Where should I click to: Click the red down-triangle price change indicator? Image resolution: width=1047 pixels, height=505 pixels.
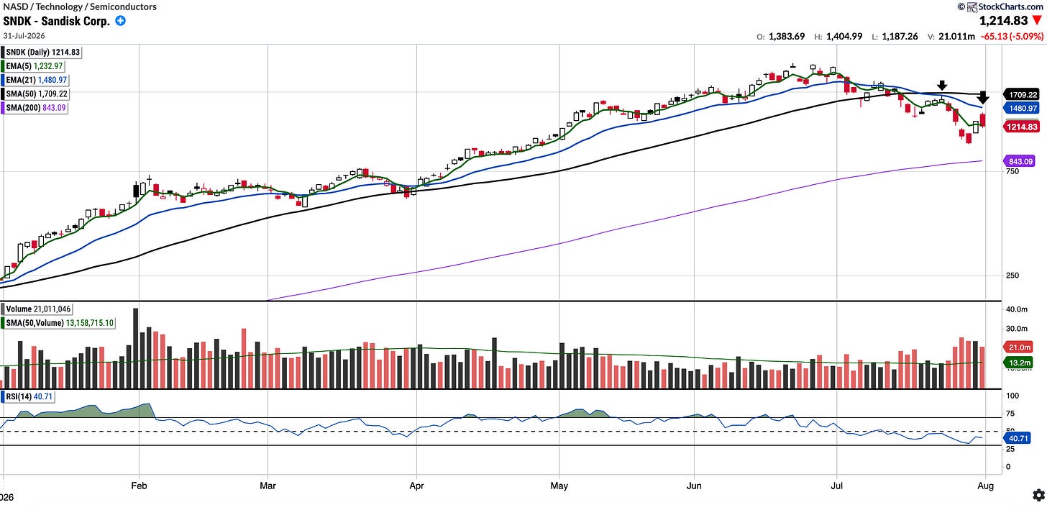[1037, 21]
